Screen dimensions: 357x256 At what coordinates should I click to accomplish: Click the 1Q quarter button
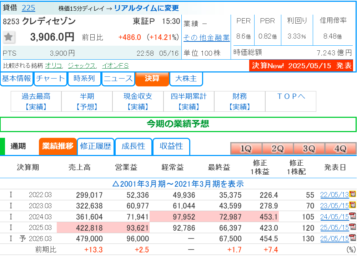pos(246,149)
